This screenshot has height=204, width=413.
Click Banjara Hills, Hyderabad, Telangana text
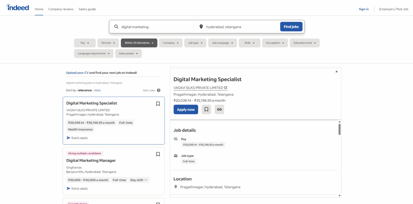click(91, 172)
